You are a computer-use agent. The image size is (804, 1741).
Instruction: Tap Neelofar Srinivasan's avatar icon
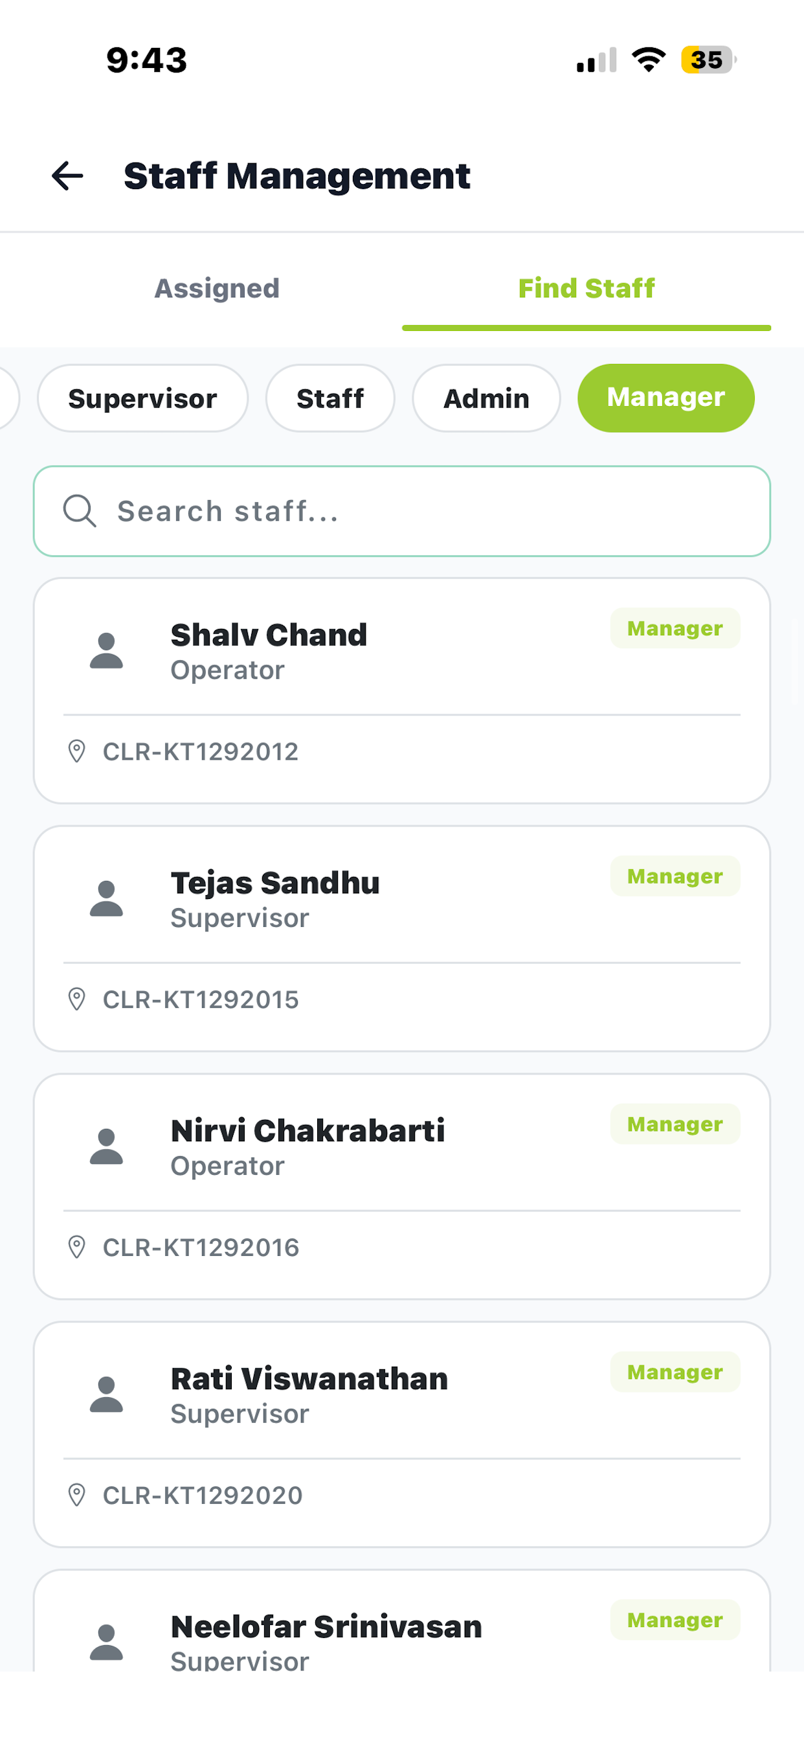106,1643
